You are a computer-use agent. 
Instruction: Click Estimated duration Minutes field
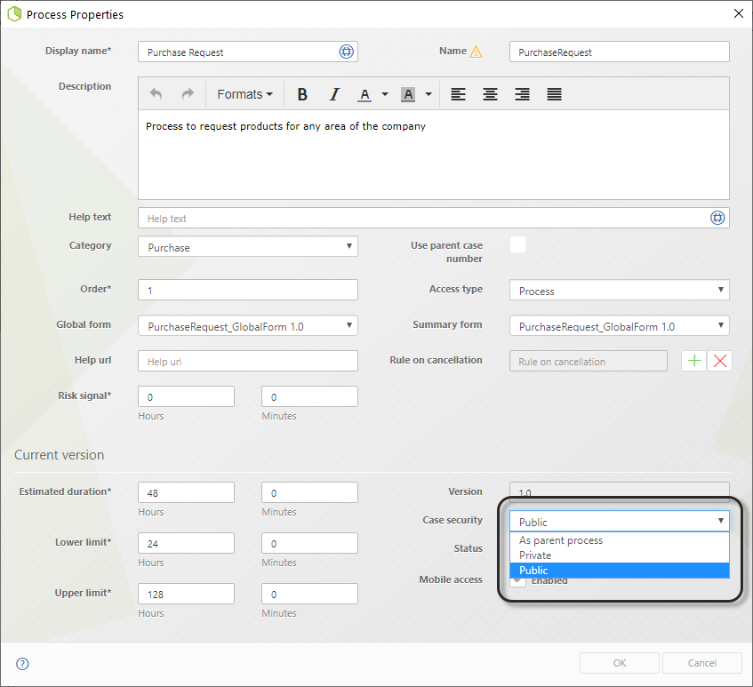coord(309,492)
